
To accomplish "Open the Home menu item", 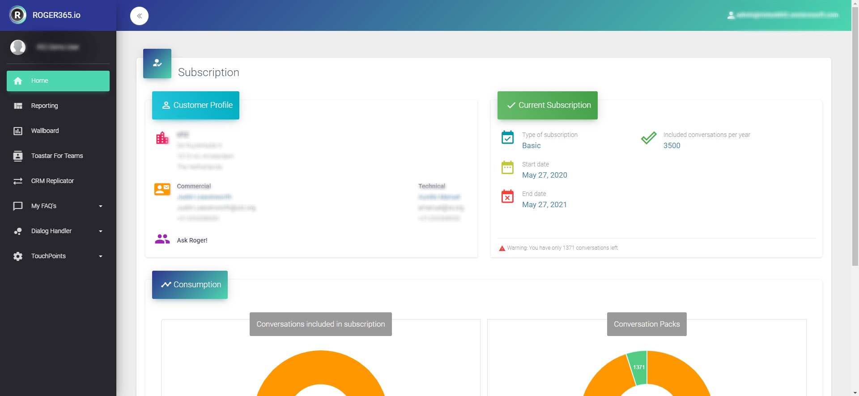I will pos(58,81).
